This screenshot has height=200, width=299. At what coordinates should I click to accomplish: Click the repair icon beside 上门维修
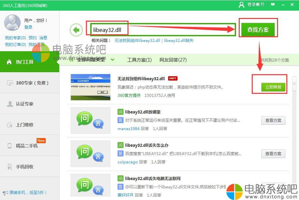tap(10, 125)
